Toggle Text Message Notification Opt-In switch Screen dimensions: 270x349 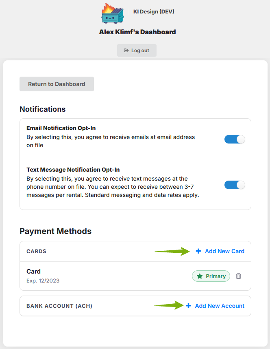[235, 185]
